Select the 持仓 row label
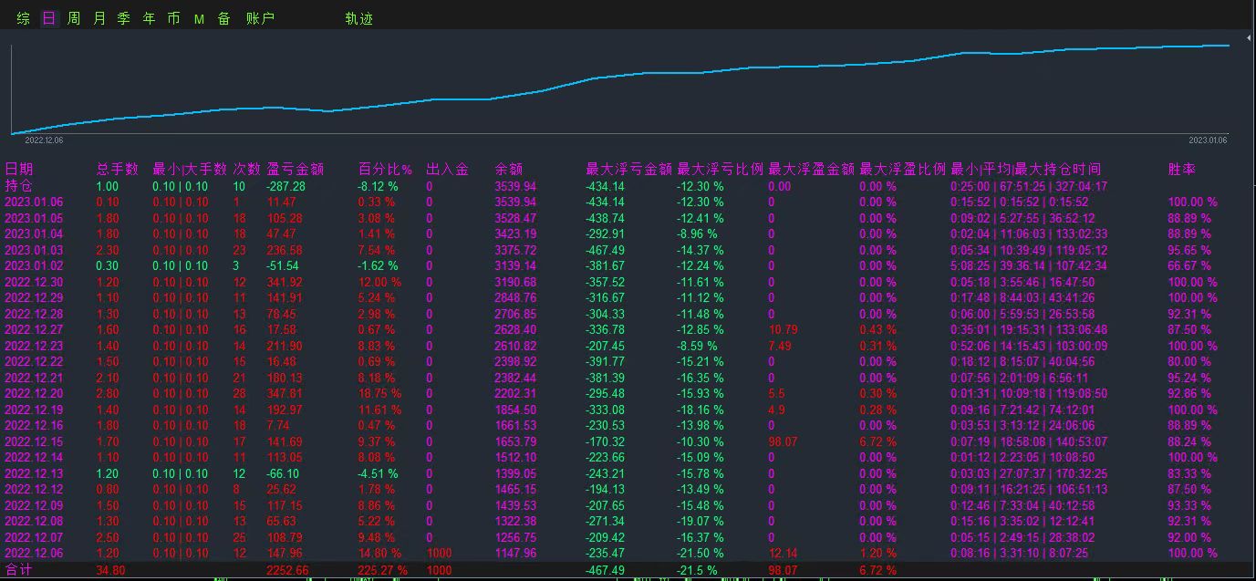Screen dimensions: 1256x581 (x=19, y=185)
